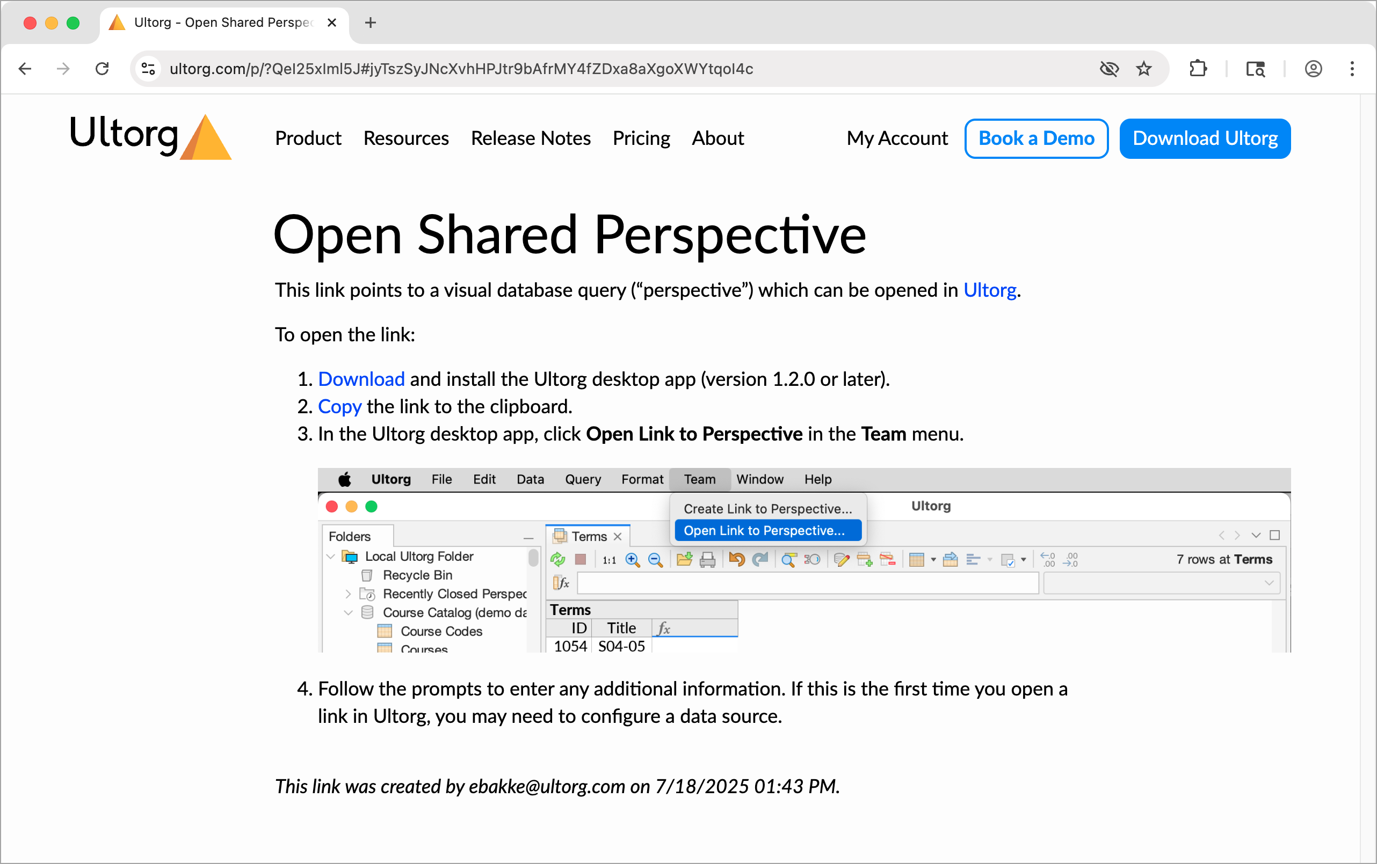Open the checkbox-icon dropdown arrow in toolbar
This screenshot has width=1377, height=864.
point(1024,560)
